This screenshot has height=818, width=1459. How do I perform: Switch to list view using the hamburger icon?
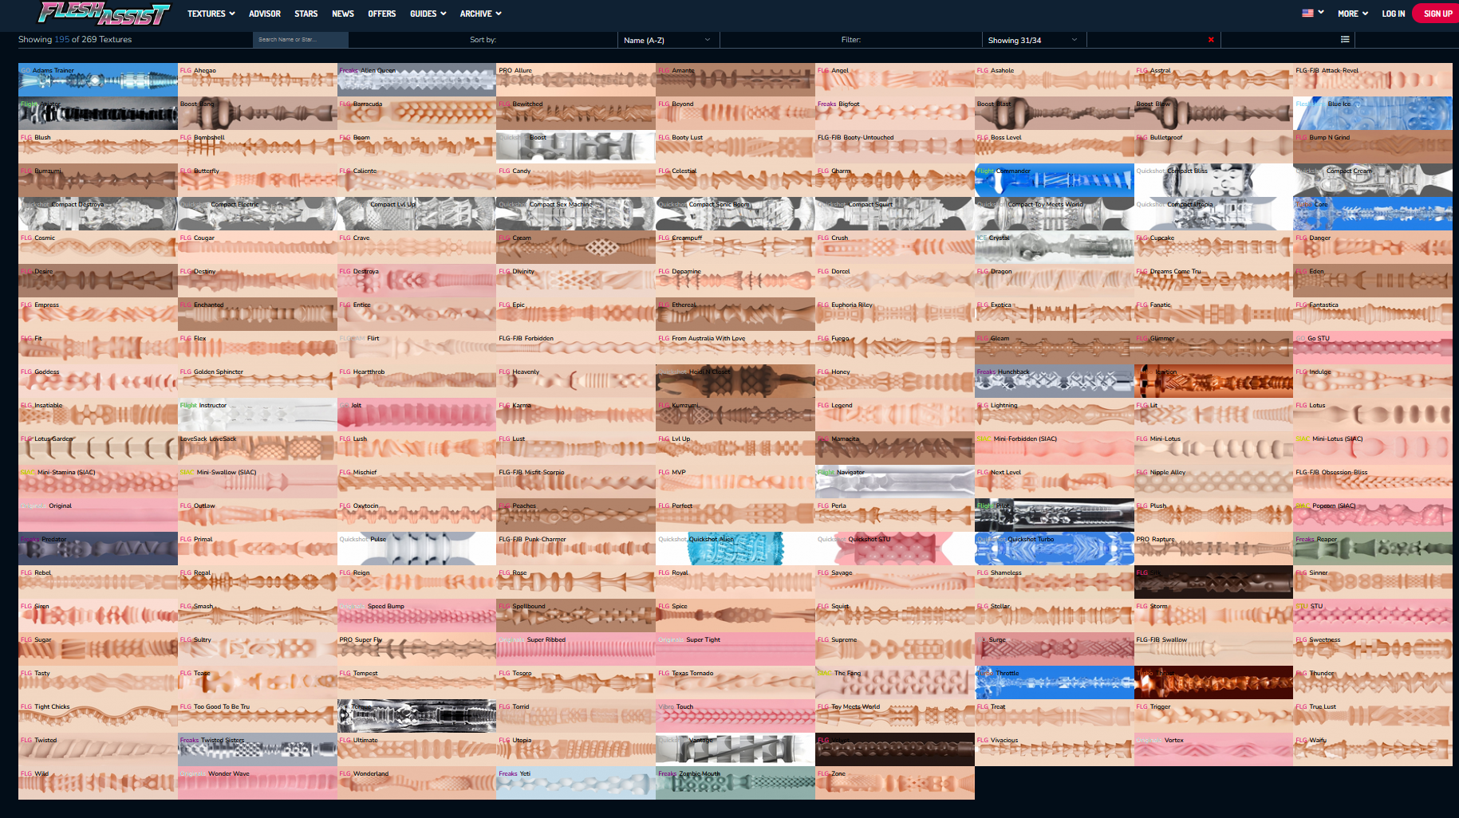pos(1345,40)
